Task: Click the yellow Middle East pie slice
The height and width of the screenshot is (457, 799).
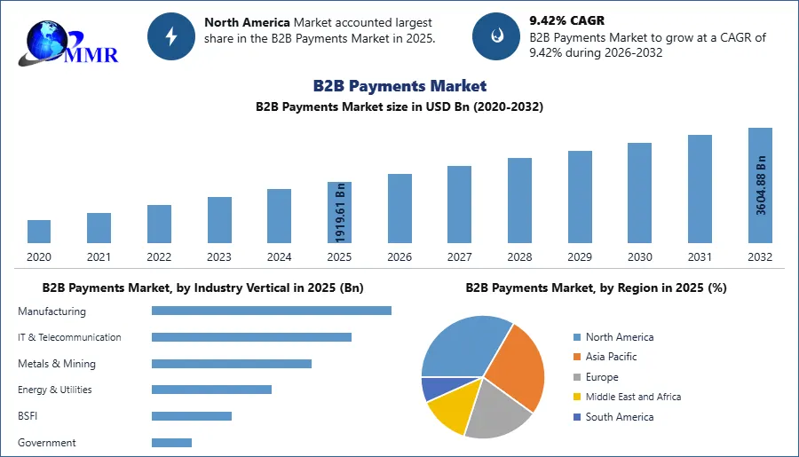Action: pyautogui.click(x=455, y=407)
